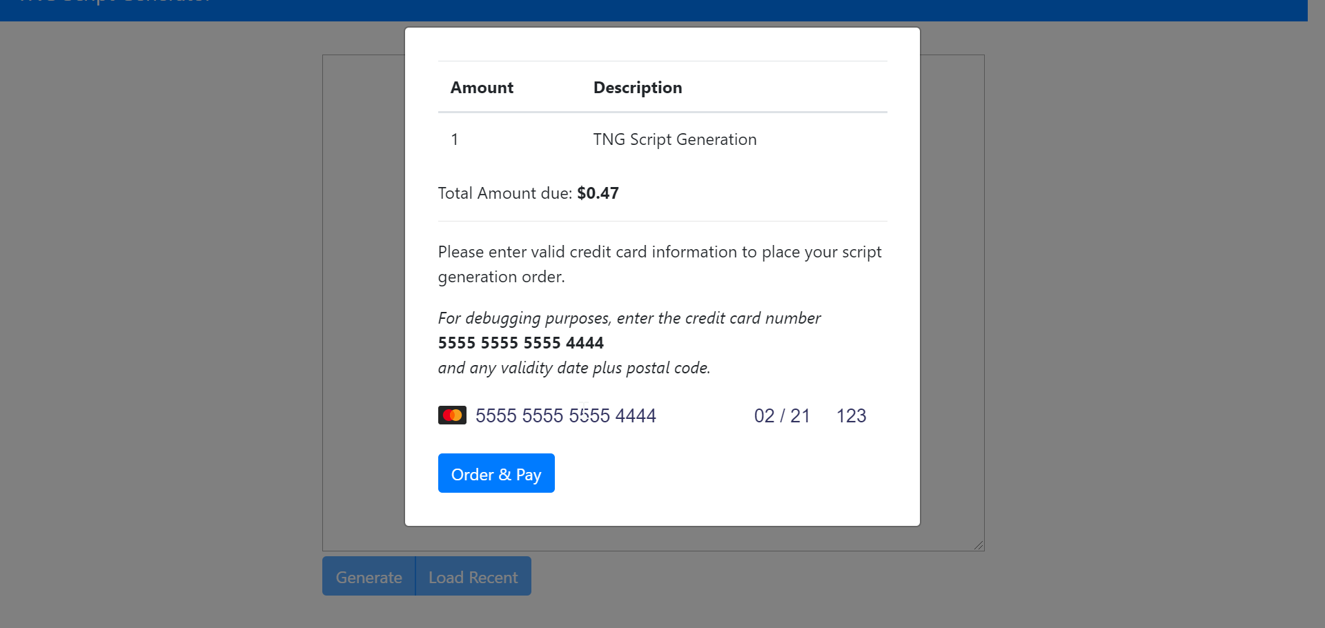
Task: Click the quantity value 1 in the order table
Action: click(x=455, y=139)
